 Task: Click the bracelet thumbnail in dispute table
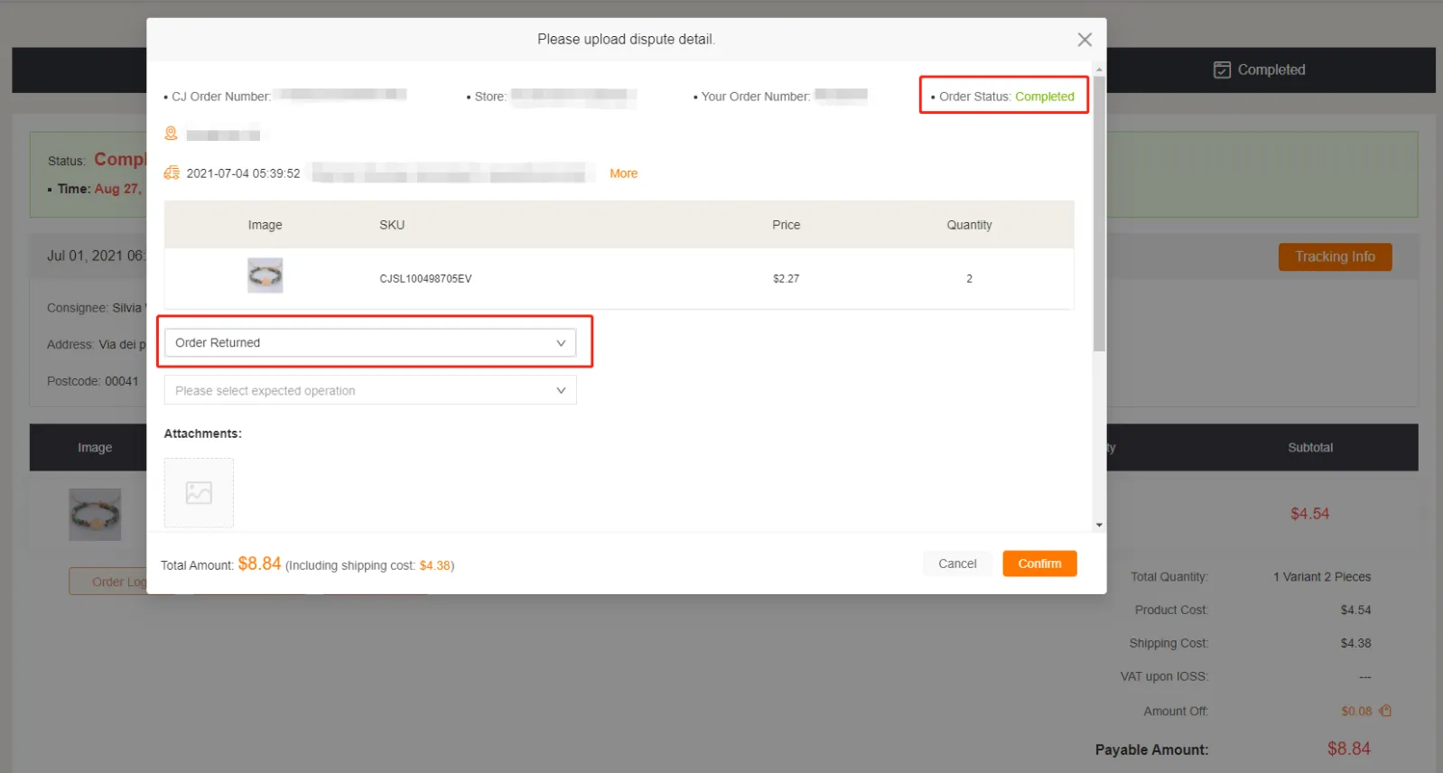point(265,276)
